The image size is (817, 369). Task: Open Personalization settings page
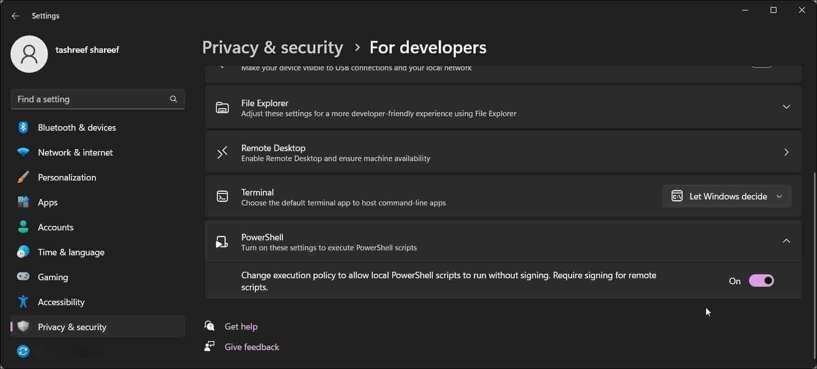point(98,177)
